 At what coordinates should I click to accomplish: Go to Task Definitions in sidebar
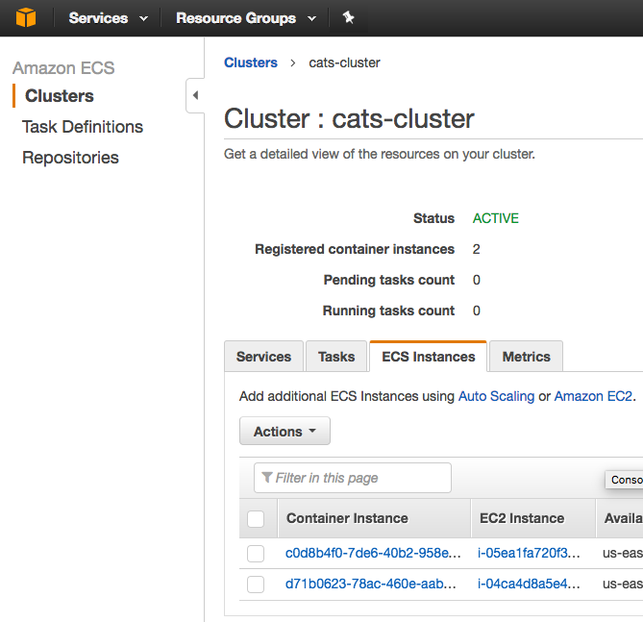(x=83, y=127)
